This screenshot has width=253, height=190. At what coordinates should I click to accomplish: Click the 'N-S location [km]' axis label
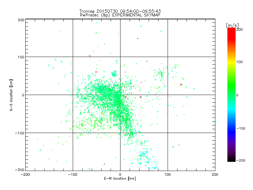11,95
